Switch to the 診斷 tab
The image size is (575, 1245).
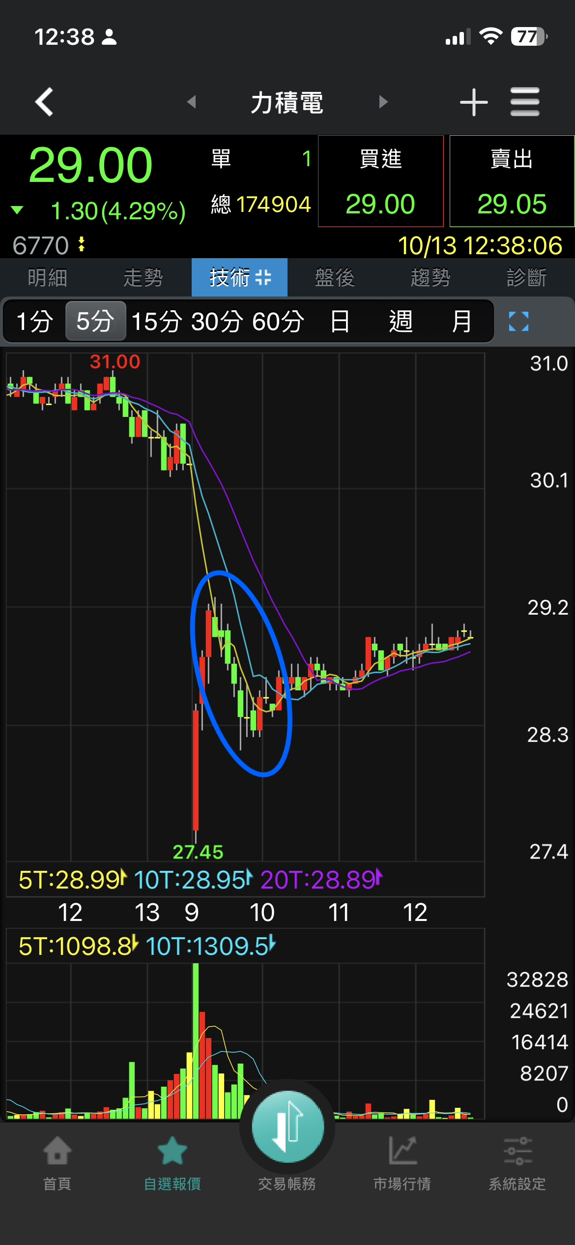(527, 277)
